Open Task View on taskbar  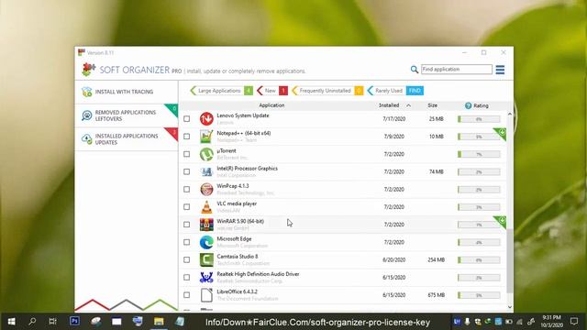(x=53, y=322)
